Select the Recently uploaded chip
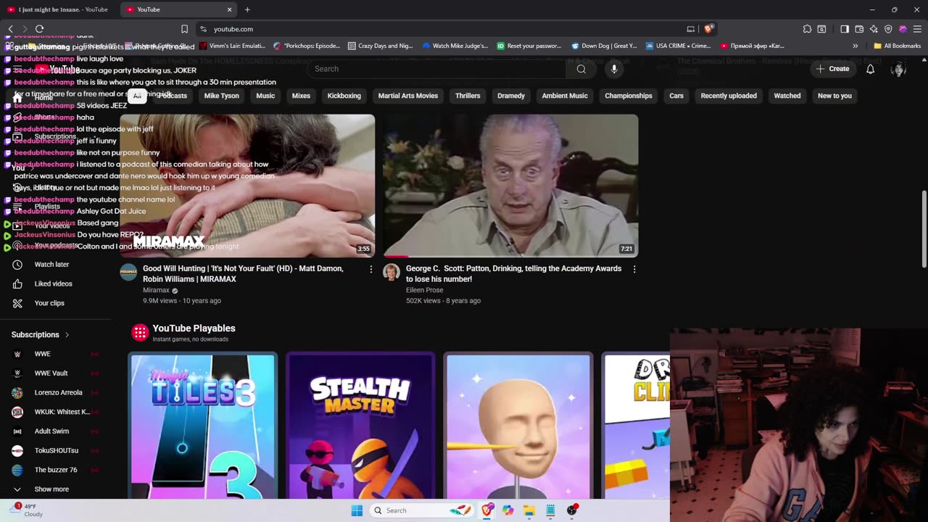Screen dimensions: 928x522 click(x=729, y=96)
